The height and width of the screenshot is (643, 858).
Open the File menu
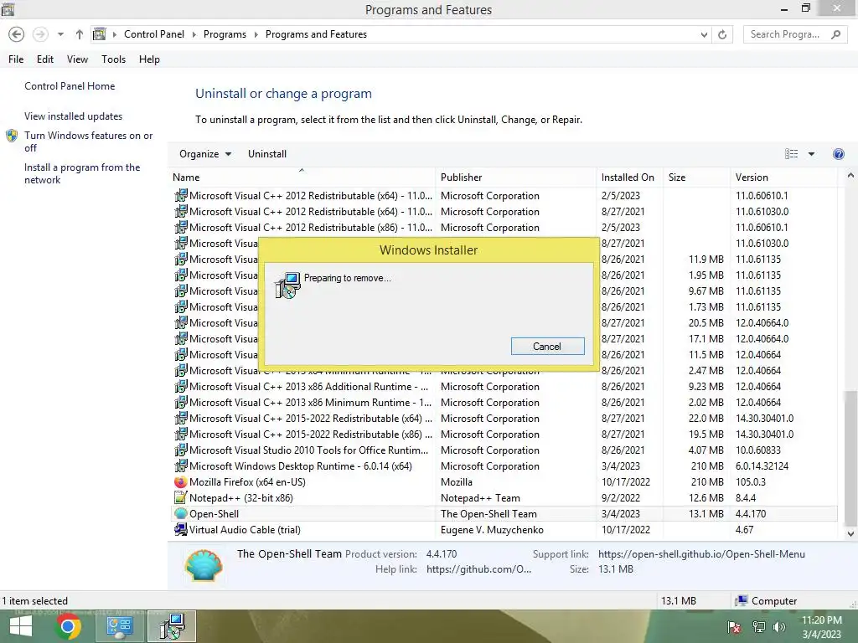[16, 59]
